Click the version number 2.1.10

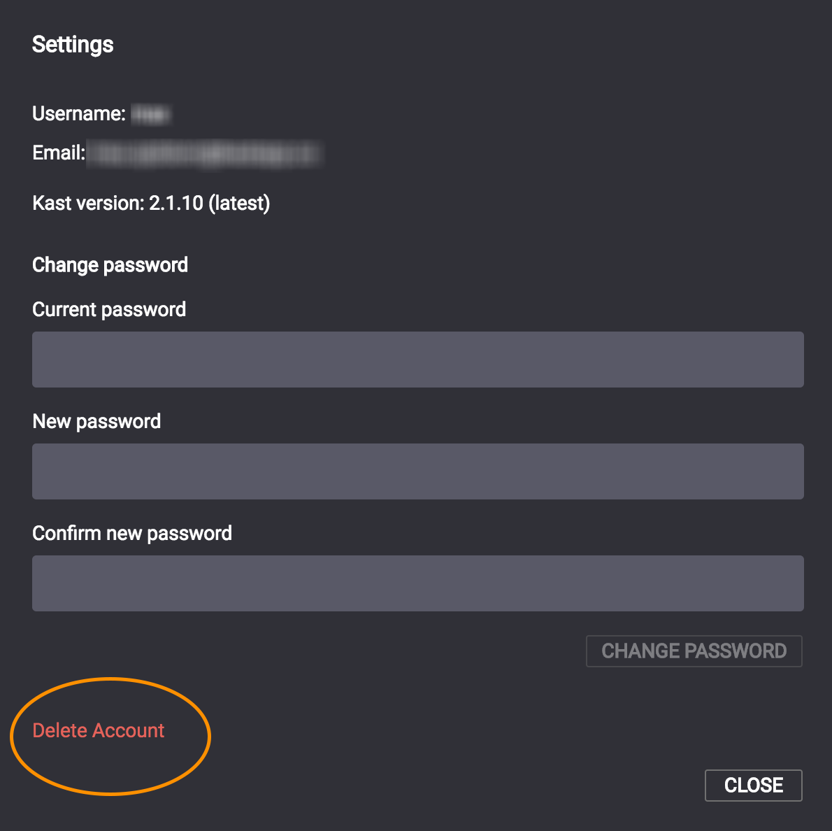176,203
